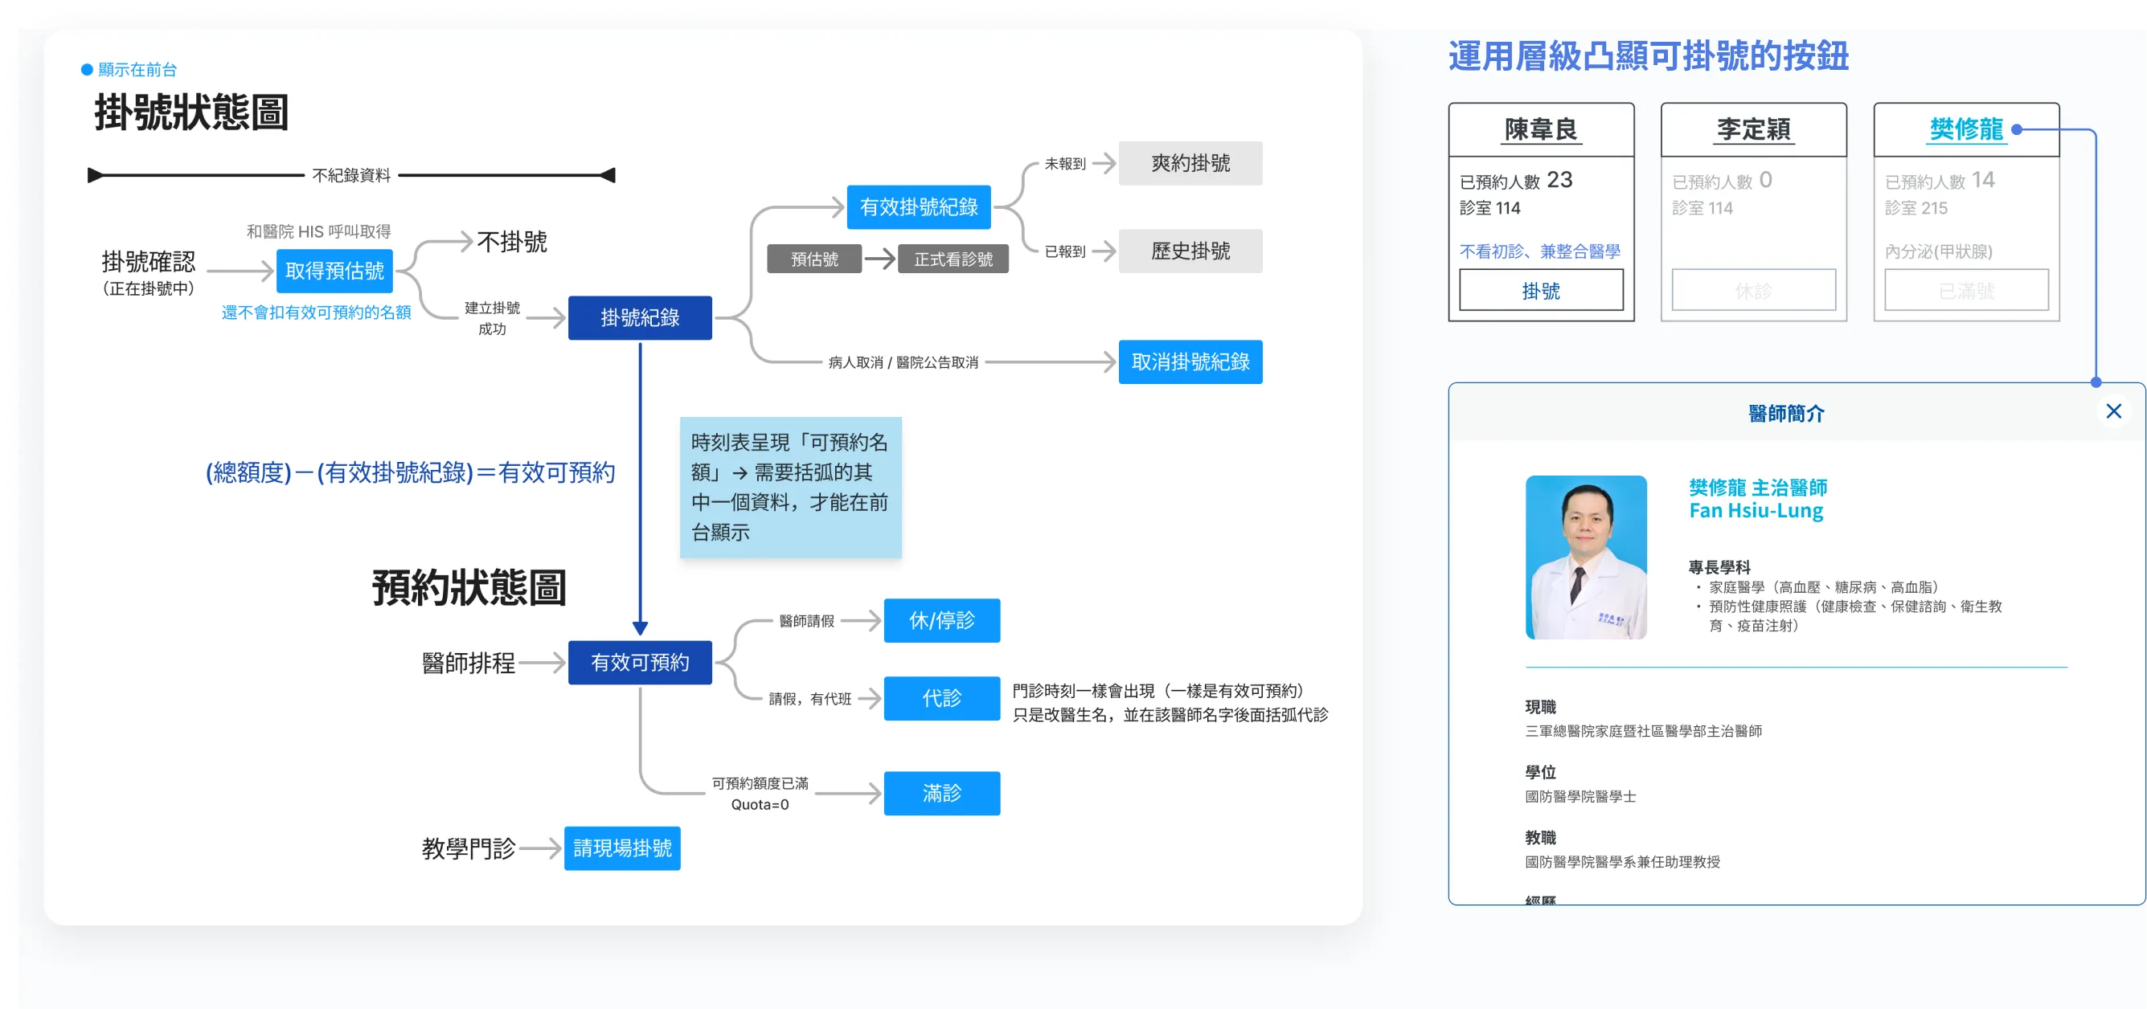Click the 掛號紀錄 dark blue node
Viewport: 2147px width, 1009px height.
tap(639, 317)
